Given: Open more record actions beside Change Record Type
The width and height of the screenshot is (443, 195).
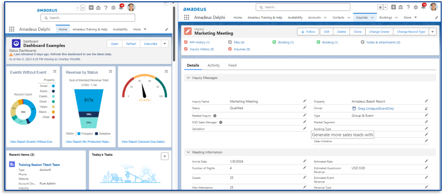Looking at the screenshot, I should (433, 32).
